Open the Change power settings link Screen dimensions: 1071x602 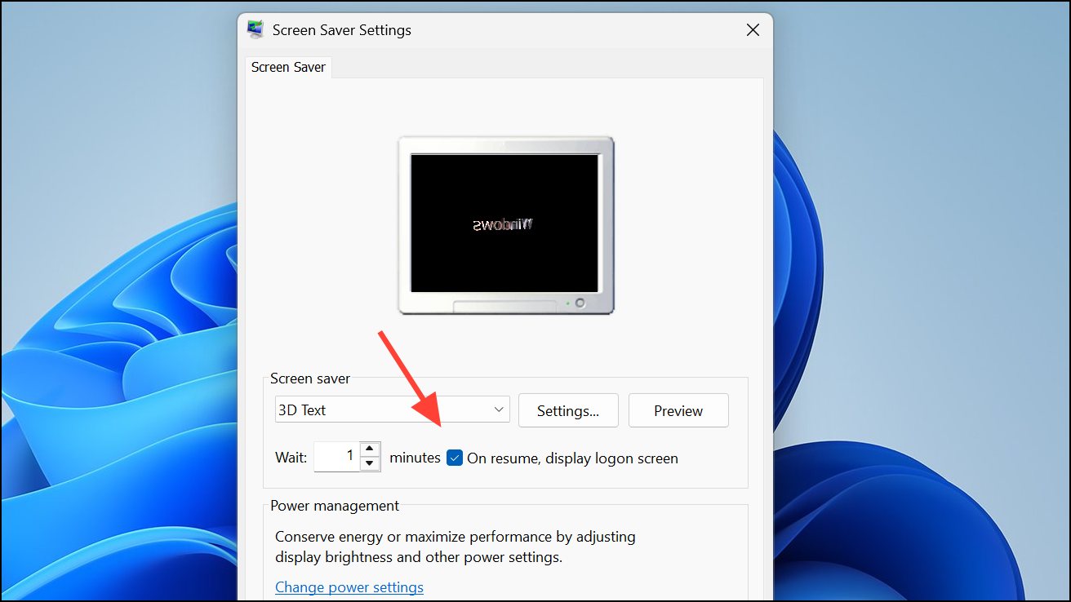coord(349,587)
